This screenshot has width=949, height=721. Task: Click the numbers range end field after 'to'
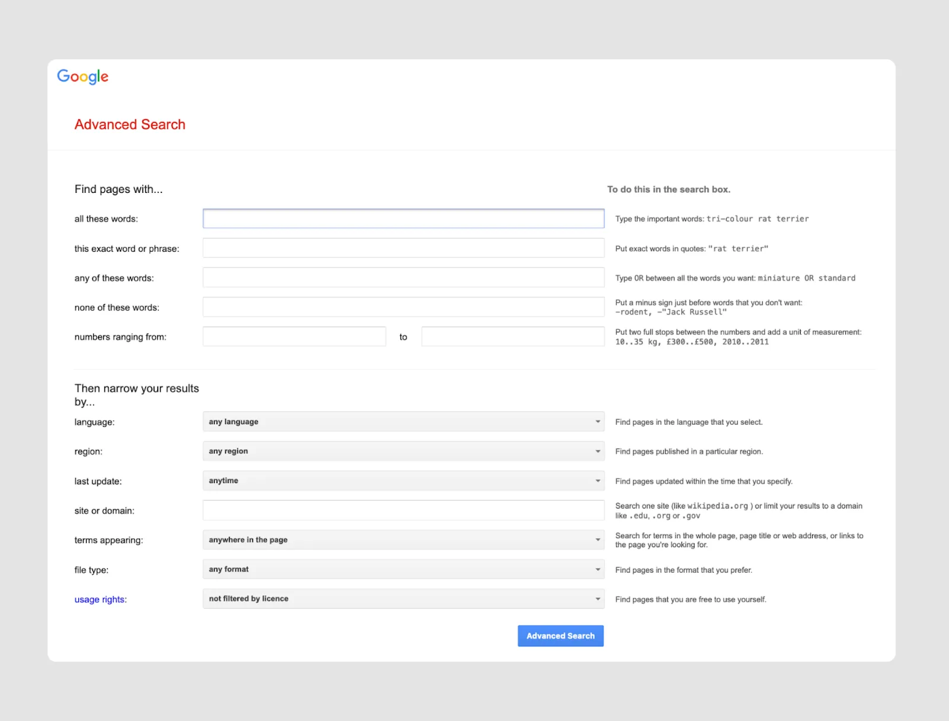tap(513, 336)
